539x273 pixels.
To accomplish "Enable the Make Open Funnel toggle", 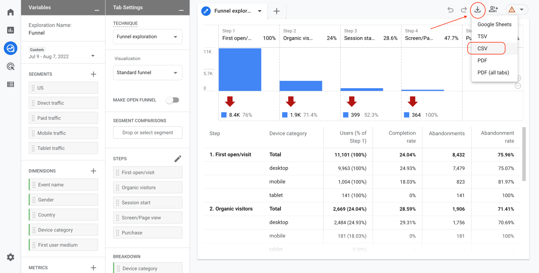I will (x=173, y=100).
